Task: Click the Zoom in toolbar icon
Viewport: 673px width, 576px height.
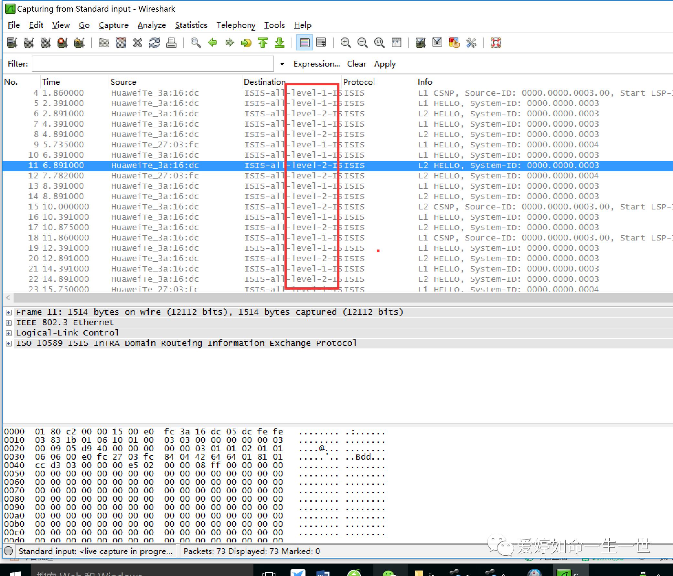Action: pos(345,43)
